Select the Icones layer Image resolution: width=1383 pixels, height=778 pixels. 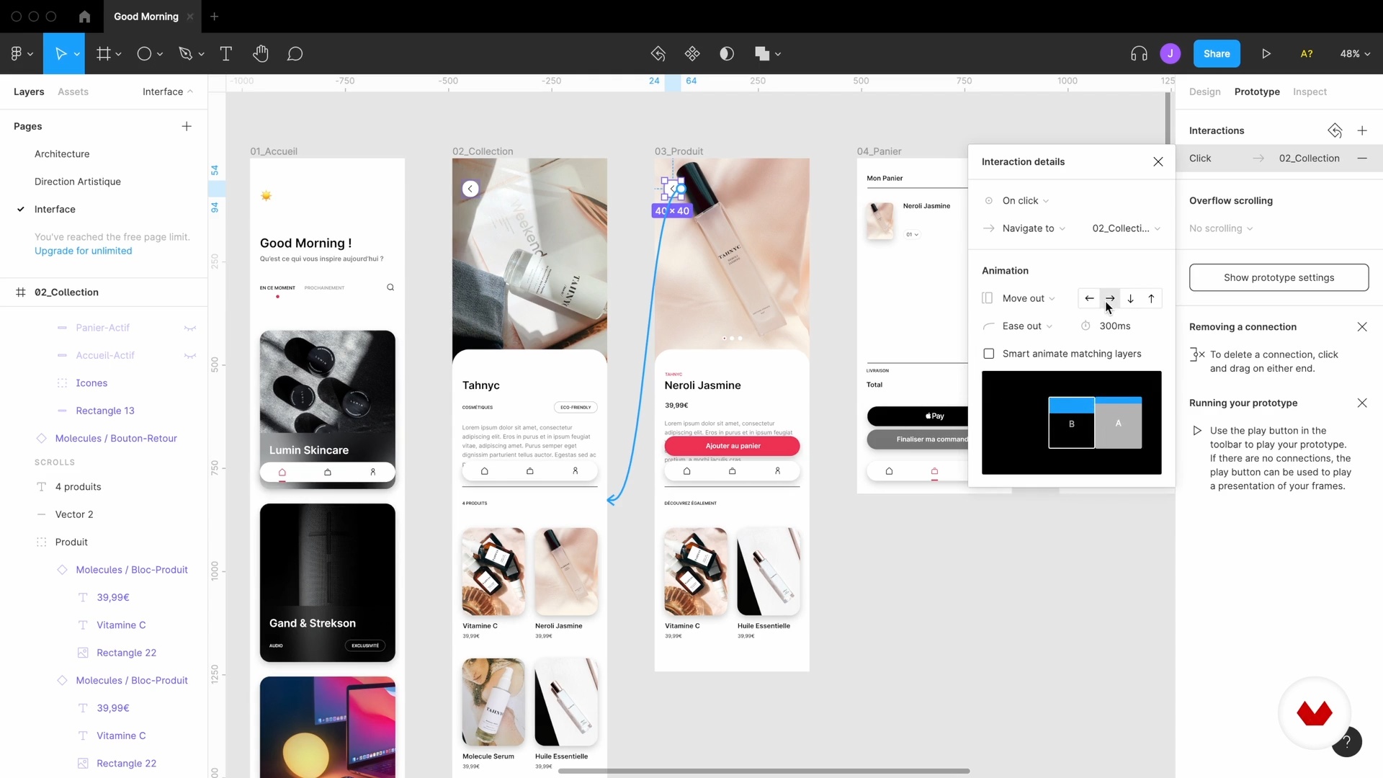tap(91, 383)
